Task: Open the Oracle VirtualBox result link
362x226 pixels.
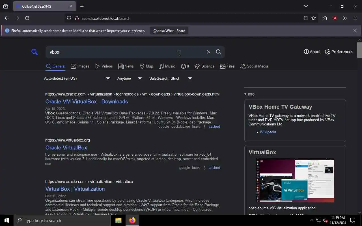Action: pos(66,147)
